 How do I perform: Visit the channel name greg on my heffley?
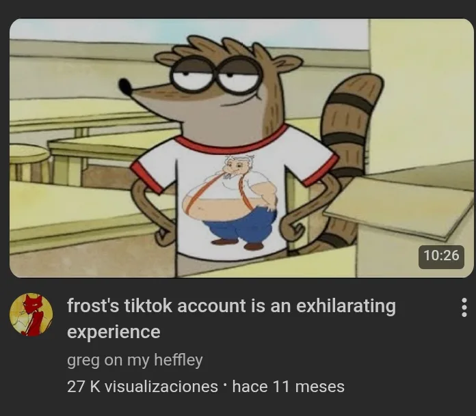coord(135,360)
